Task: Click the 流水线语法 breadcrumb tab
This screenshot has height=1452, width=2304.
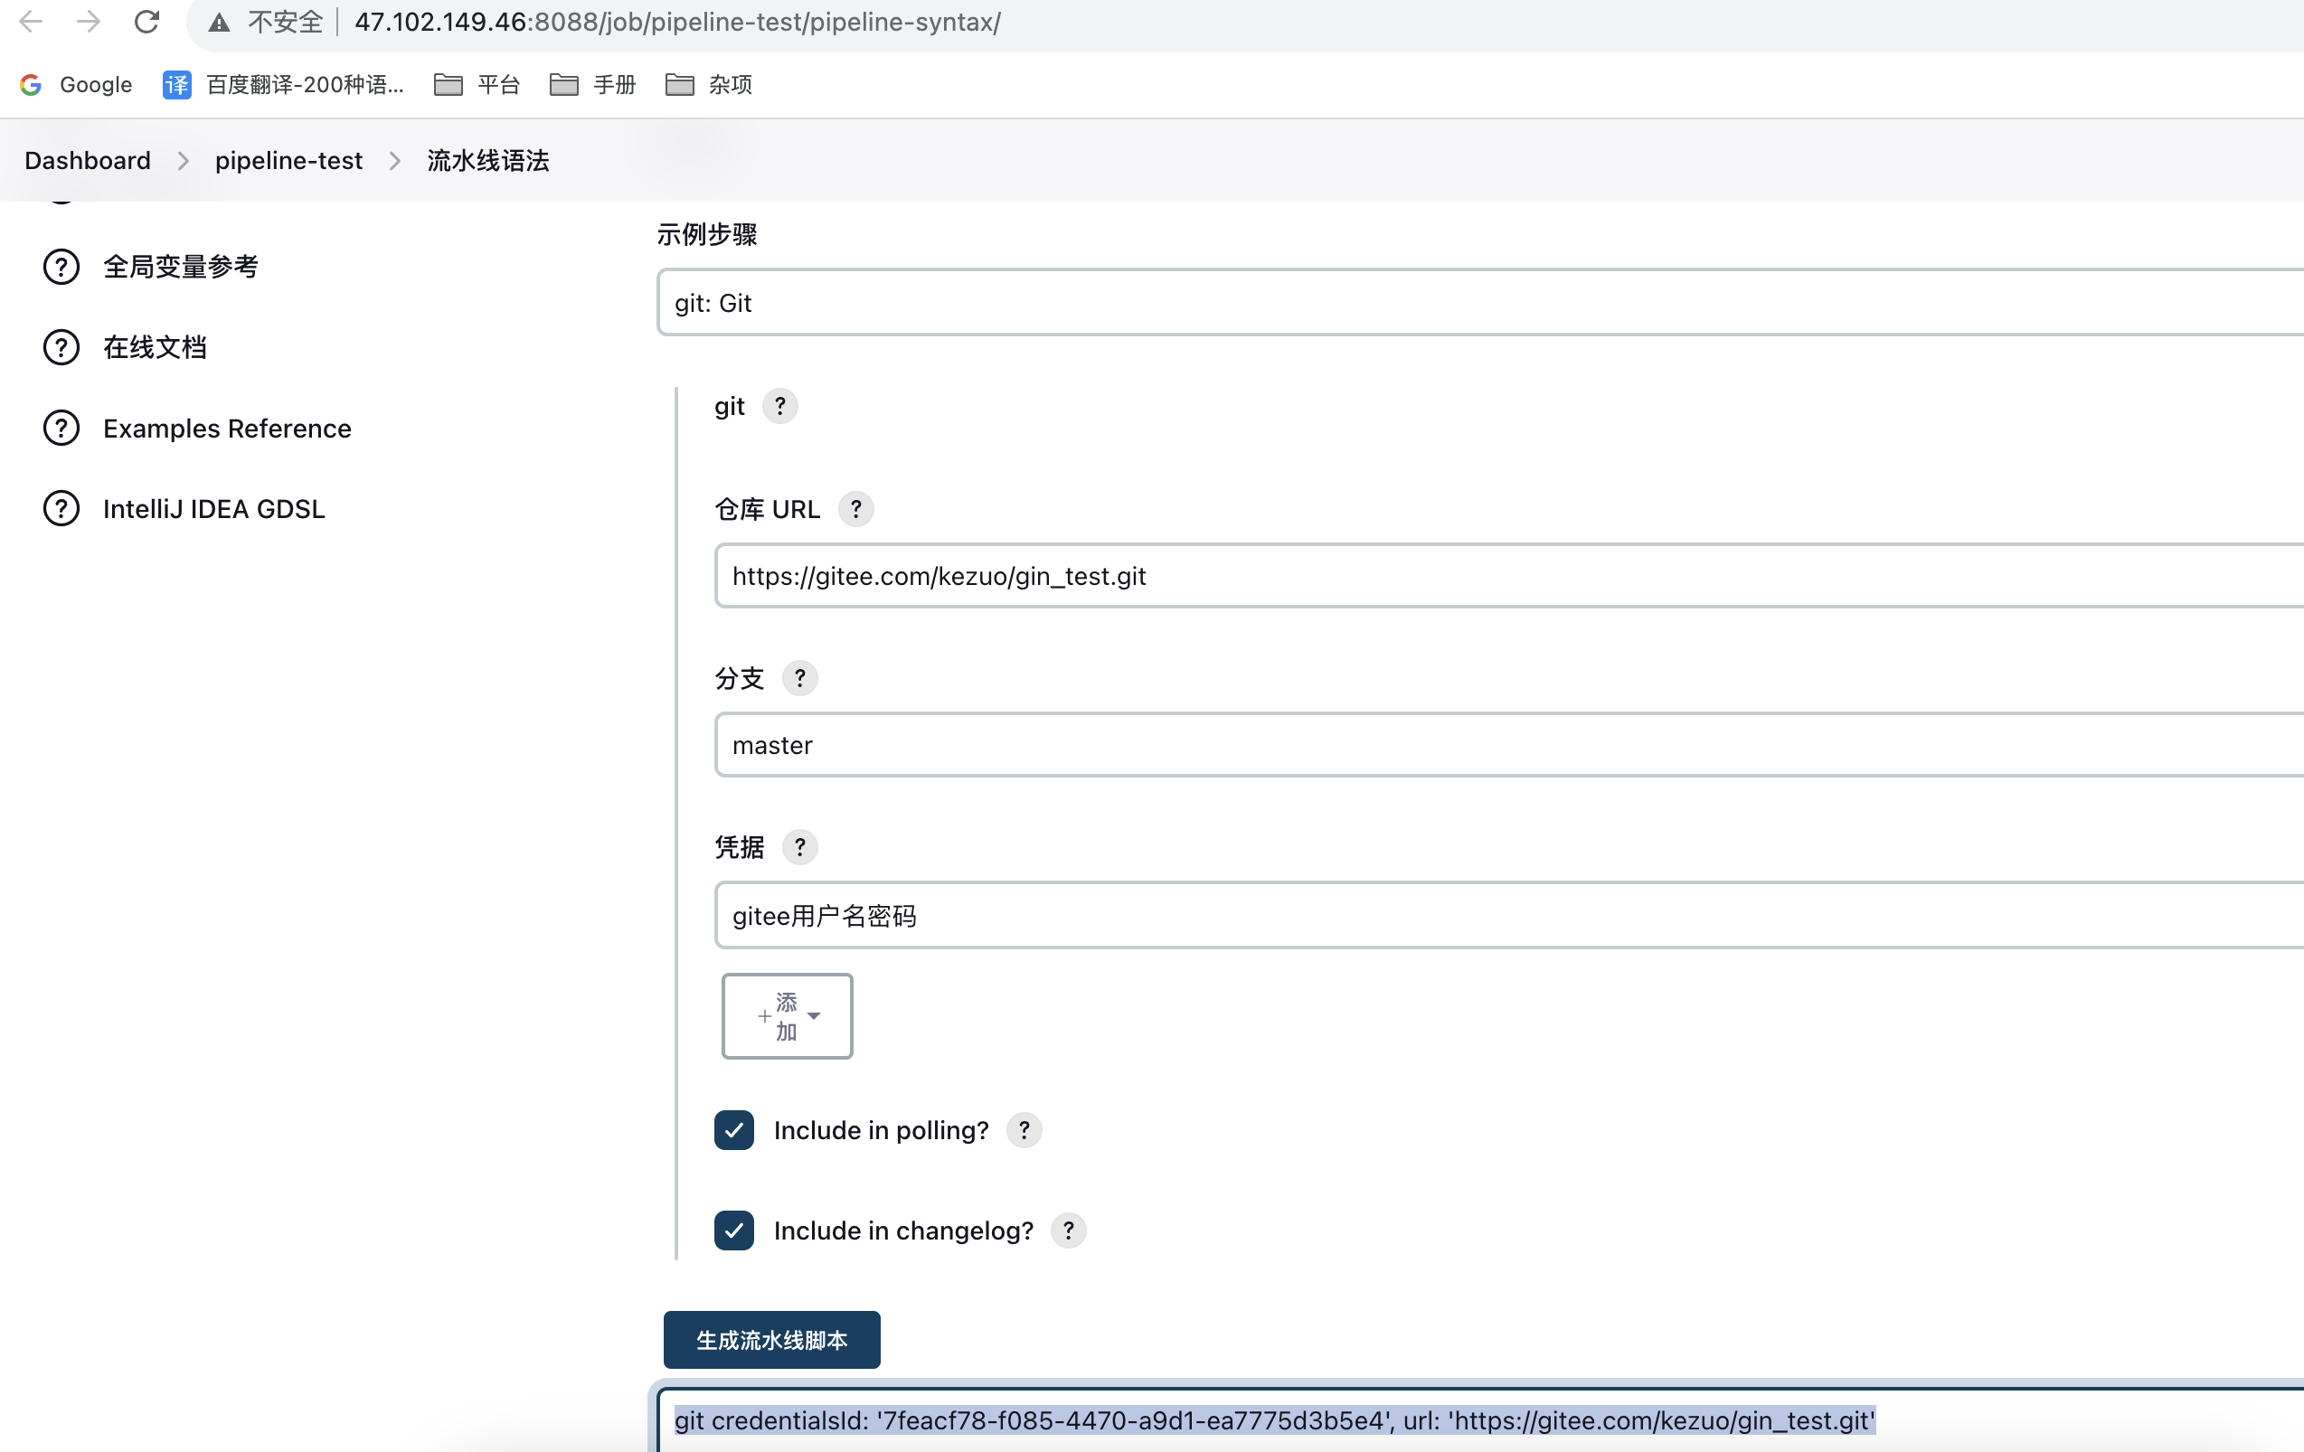Action: pyautogui.click(x=486, y=159)
